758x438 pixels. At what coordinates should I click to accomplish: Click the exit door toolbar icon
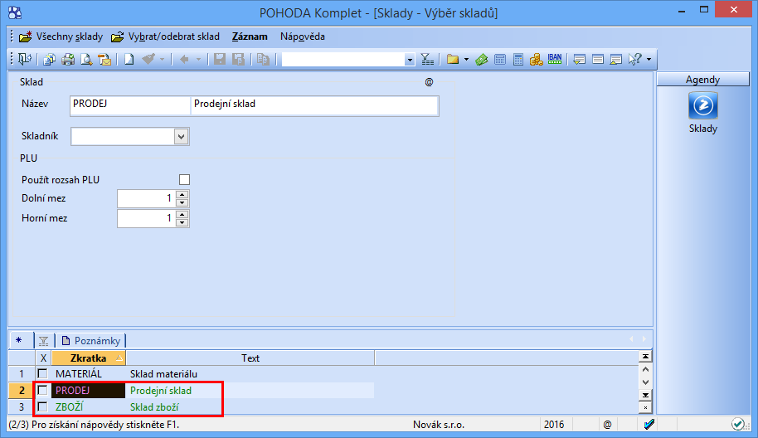[x=25, y=59]
